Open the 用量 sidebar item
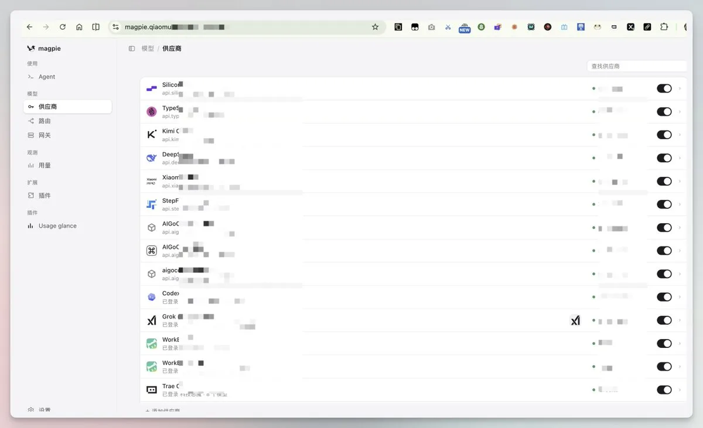Screen dimensions: 703x428 coord(67,165)
